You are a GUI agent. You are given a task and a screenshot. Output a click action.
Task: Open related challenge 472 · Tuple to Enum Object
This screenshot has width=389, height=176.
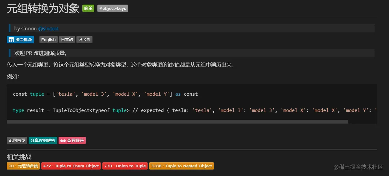click(71, 166)
